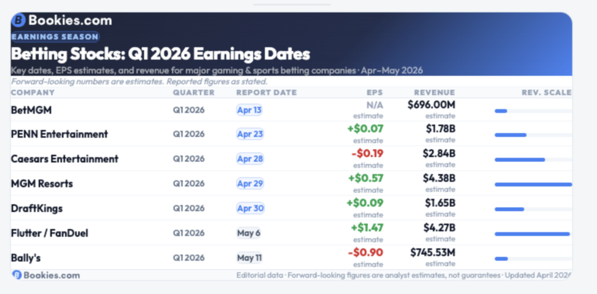Sort by the Company column header
This screenshot has height=294, width=597.
[33, 93]
